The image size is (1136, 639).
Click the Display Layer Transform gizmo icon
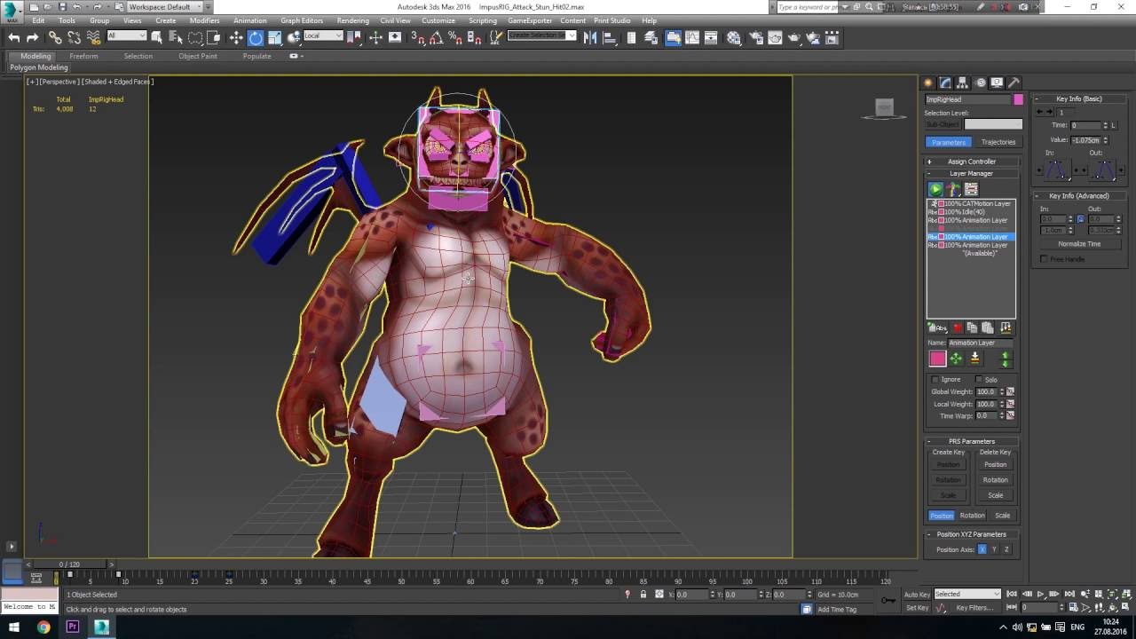click(x=956, y=359)
